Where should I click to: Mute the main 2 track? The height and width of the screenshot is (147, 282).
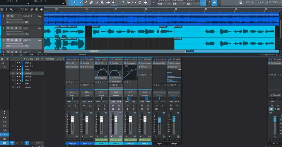8,40
